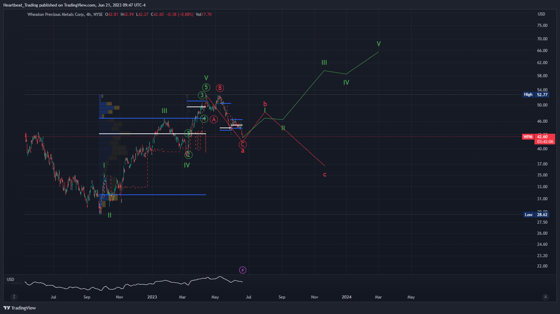Select the red circled B wave label
Viewport: 560px width, 314px height.
[220, 88]
